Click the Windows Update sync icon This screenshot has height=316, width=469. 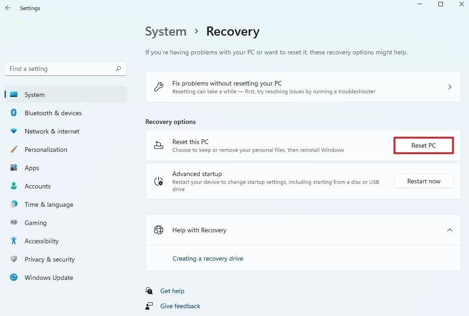pyautogui.click(x=14, y=278)
